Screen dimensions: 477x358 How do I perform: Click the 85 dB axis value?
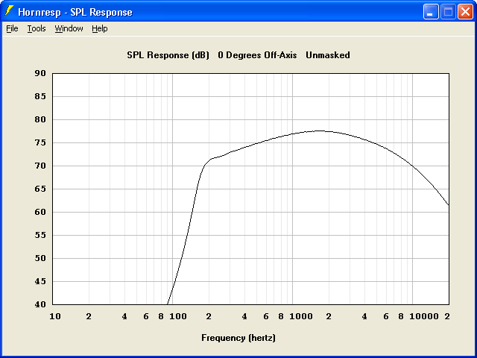(x=40, y=96)
